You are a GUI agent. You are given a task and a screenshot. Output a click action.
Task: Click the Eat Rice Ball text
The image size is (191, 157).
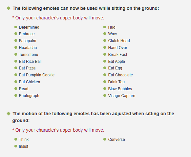click(30, 61)
